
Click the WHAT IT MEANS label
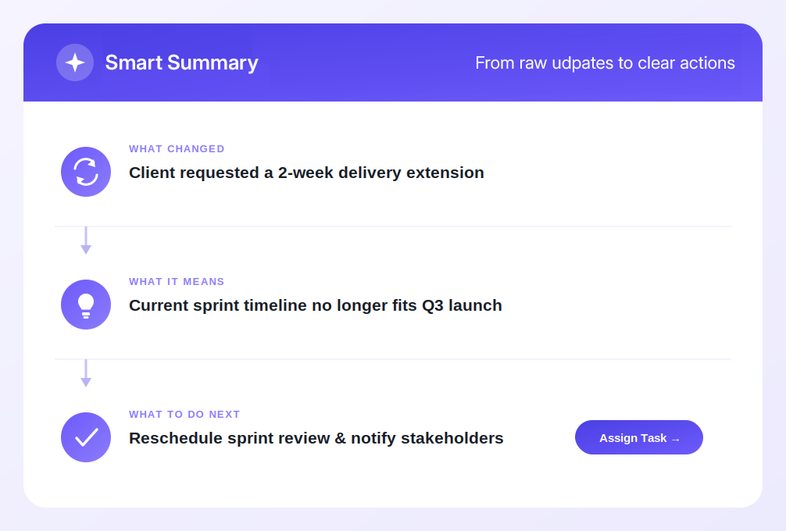click(177, 282)
